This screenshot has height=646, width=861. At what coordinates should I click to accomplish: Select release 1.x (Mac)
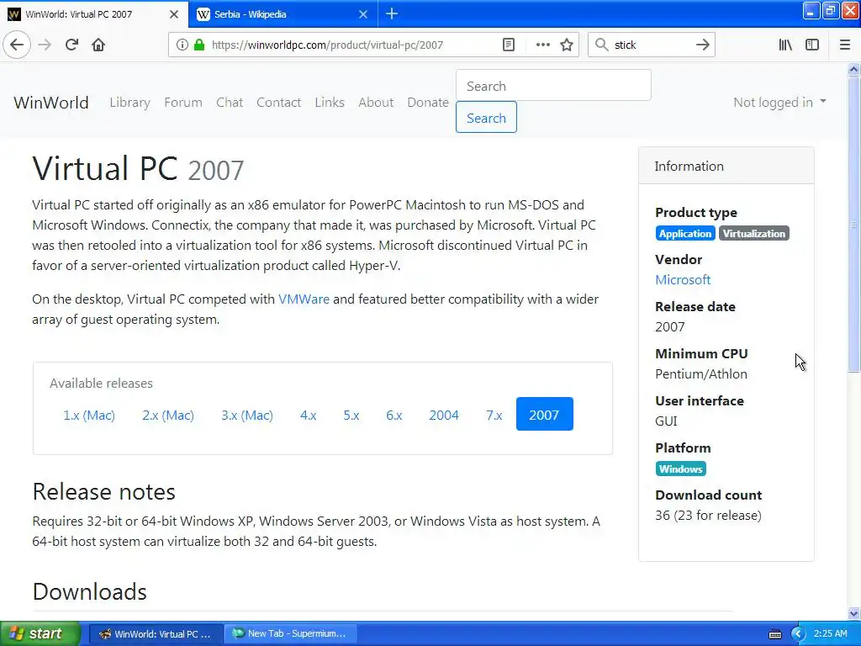[89, 415]
